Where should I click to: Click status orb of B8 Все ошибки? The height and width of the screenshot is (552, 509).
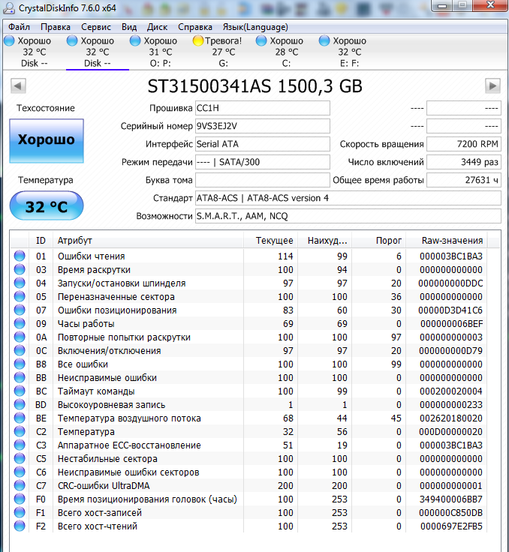[x=20, y=364]
